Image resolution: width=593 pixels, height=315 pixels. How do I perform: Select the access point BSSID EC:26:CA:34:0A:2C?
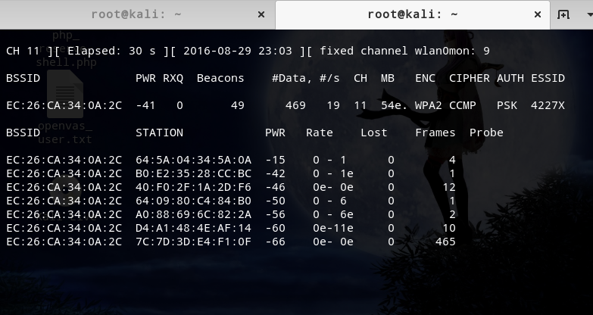click(64, 105)
